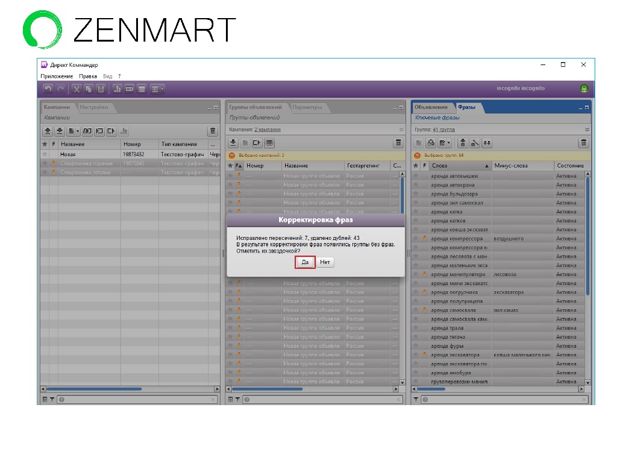Click 'Нет' in the Корректировка фраз dialog
Screen dimensions: 617x463
[325, 262]
